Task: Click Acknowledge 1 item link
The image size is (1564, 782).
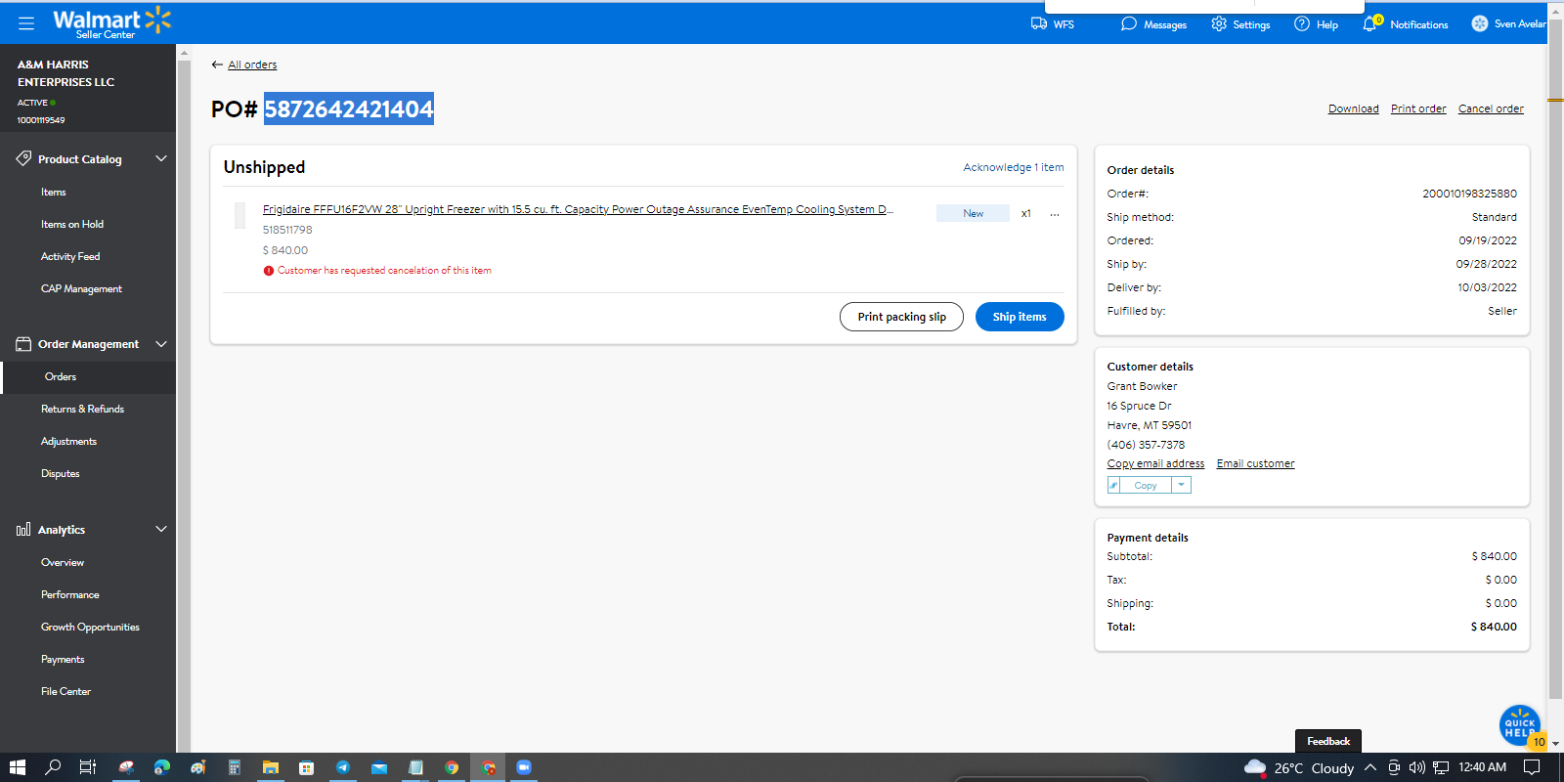Action: point(1014,167)
